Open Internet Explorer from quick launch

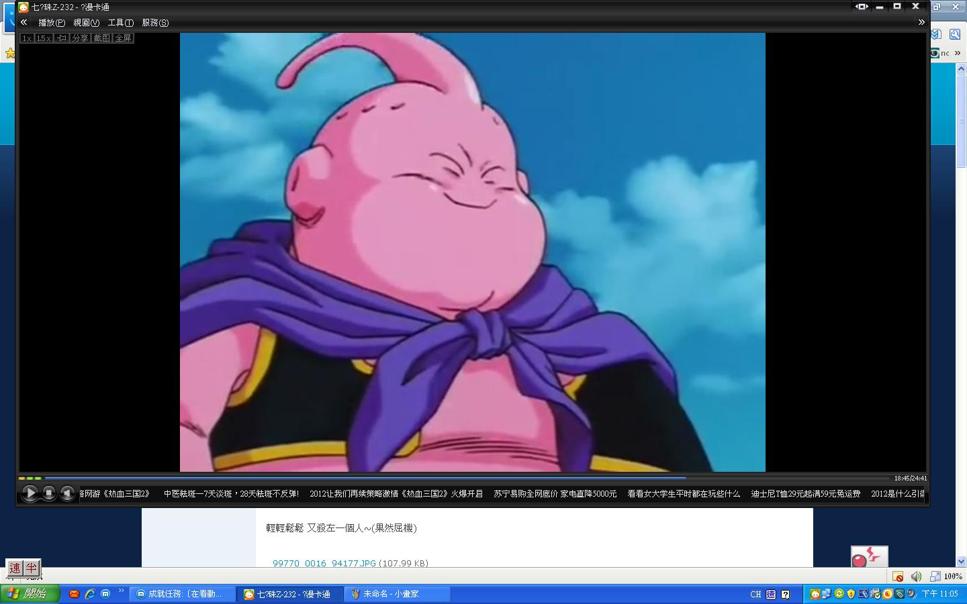click(x=89, y=594)
